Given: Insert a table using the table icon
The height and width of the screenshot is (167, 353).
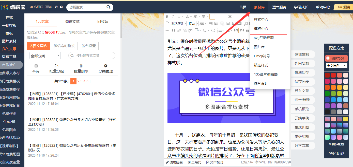Looking at the screenshot, I should [x=210, y=24].
